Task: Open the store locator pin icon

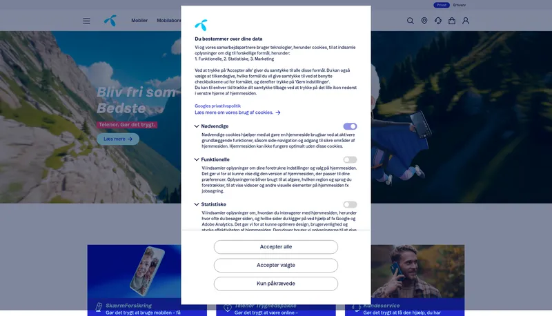Action: click(x=424, y=21)
